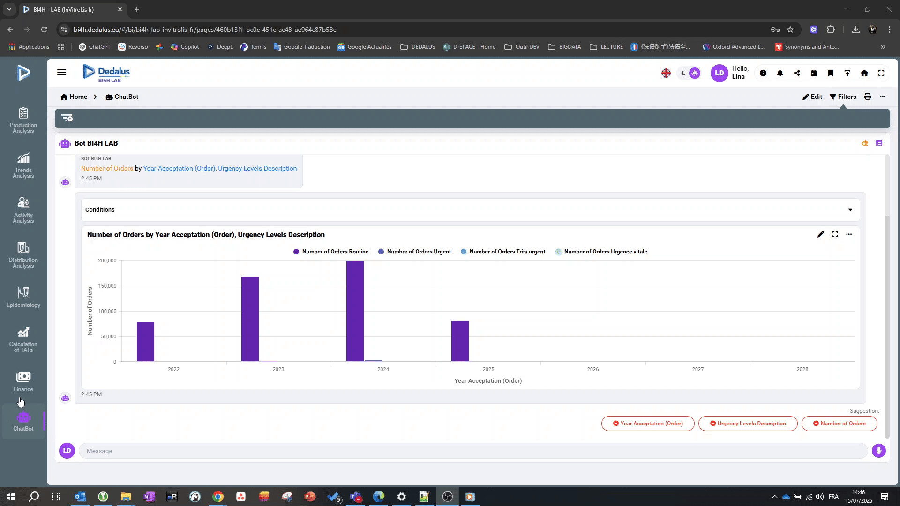Open the language selector flag
The image size is (900, 506).
(666, 73)
